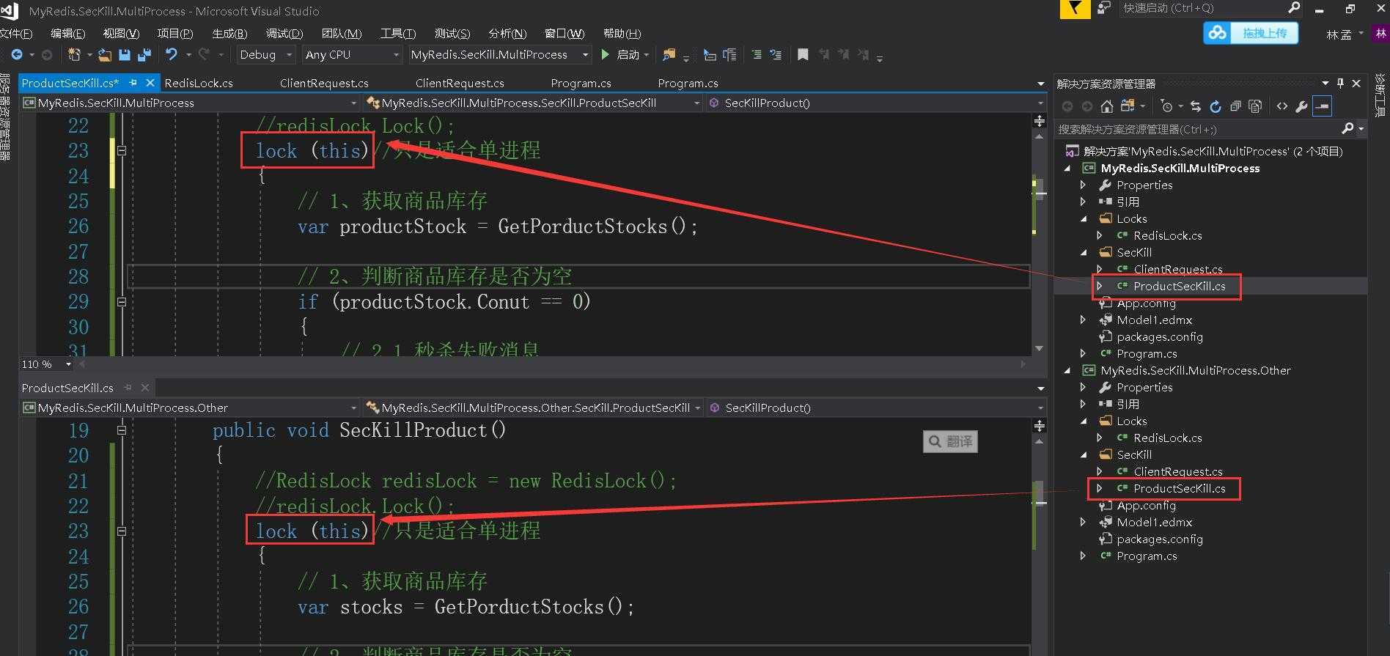Expand Model1.edmx under MyRedis.SecKill.MultiProcess.Other
The width and height of the screenshot is (1390, 656).
click(x=1083, y=523)
